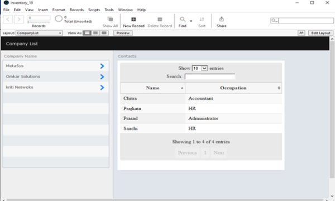Open the Help menu

pos(141,10)
